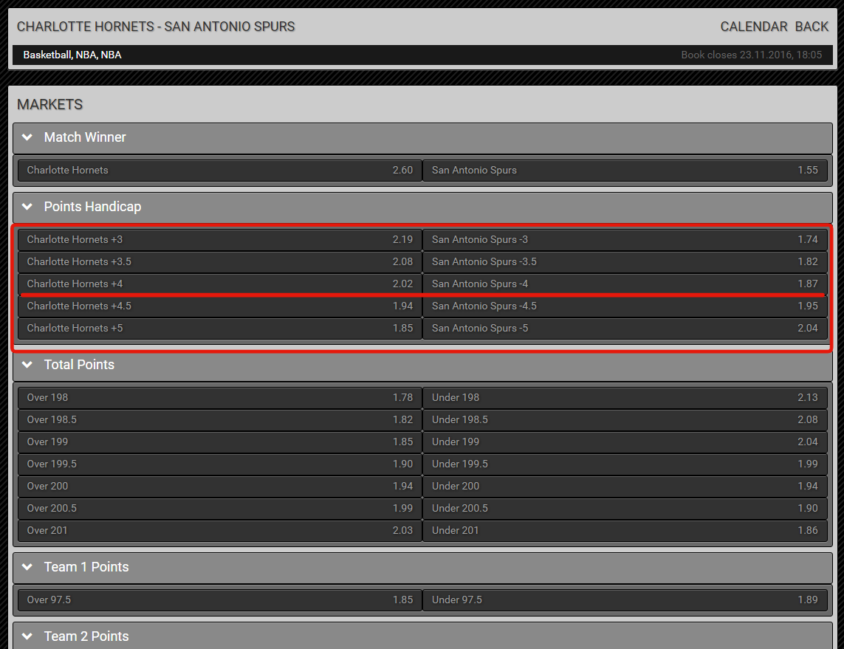Image resolution: width=844 pixels, height=649 pixels.
Task: Select San Antonio Spurs -3 handicap
Action: pos(625,239)
